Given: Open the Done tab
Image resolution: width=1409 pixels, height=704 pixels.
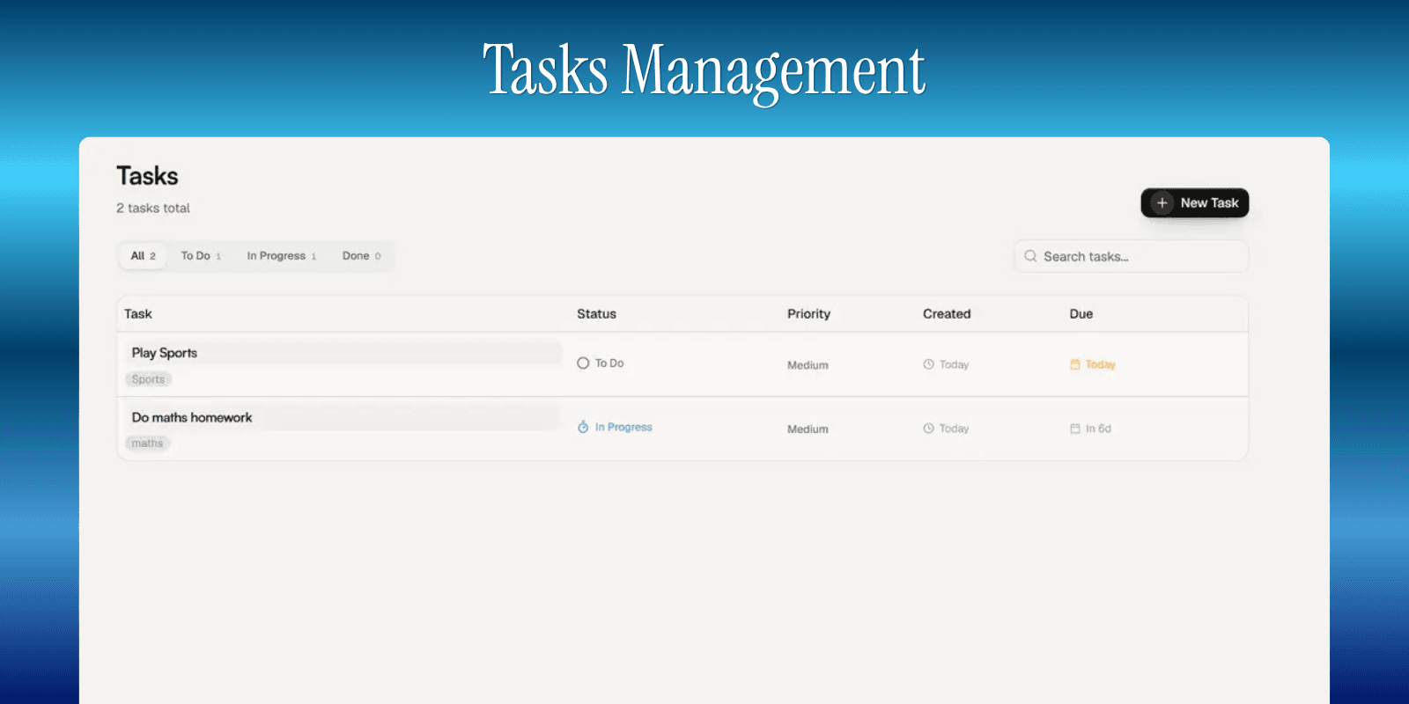Looking at the screenshot, I should 362,256.
